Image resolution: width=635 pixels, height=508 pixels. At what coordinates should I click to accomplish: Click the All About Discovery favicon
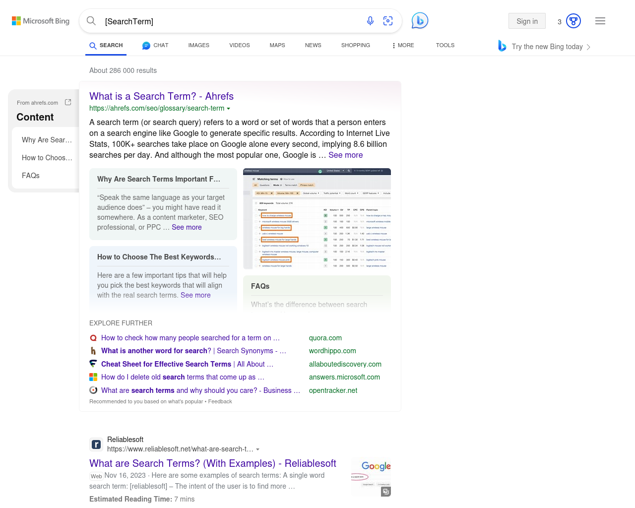pyautogui.click(x=93, y=364)
